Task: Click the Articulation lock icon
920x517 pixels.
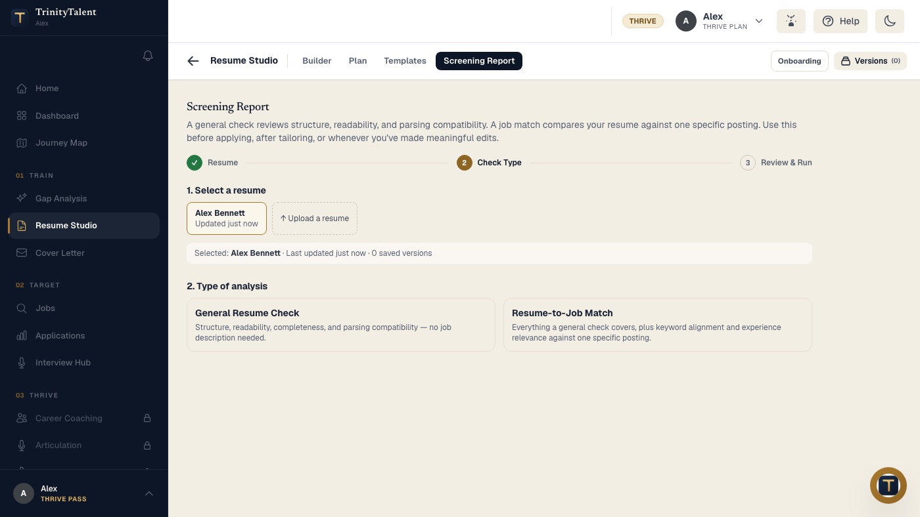Action: point(147,445)
